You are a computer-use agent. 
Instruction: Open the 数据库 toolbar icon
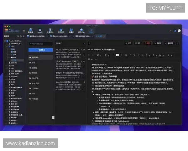[31, 31]
